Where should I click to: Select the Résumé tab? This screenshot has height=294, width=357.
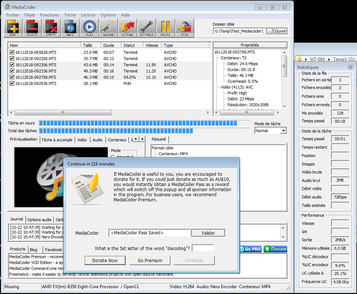159,139
